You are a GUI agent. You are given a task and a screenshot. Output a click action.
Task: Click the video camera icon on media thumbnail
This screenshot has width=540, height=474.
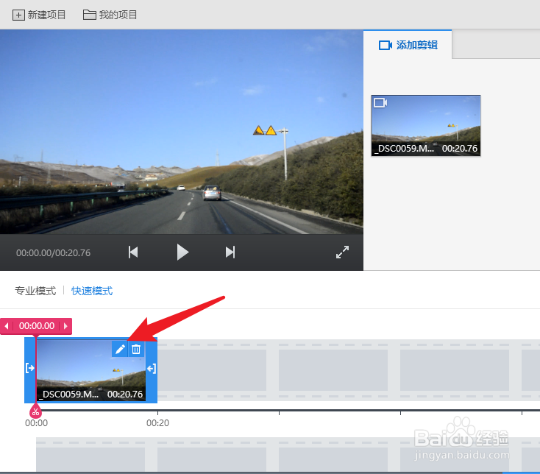380,102
